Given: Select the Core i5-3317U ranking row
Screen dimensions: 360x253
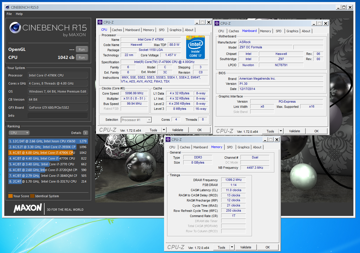Looking at the screenshot, I should pyautogui.click(x=48, y=181).
